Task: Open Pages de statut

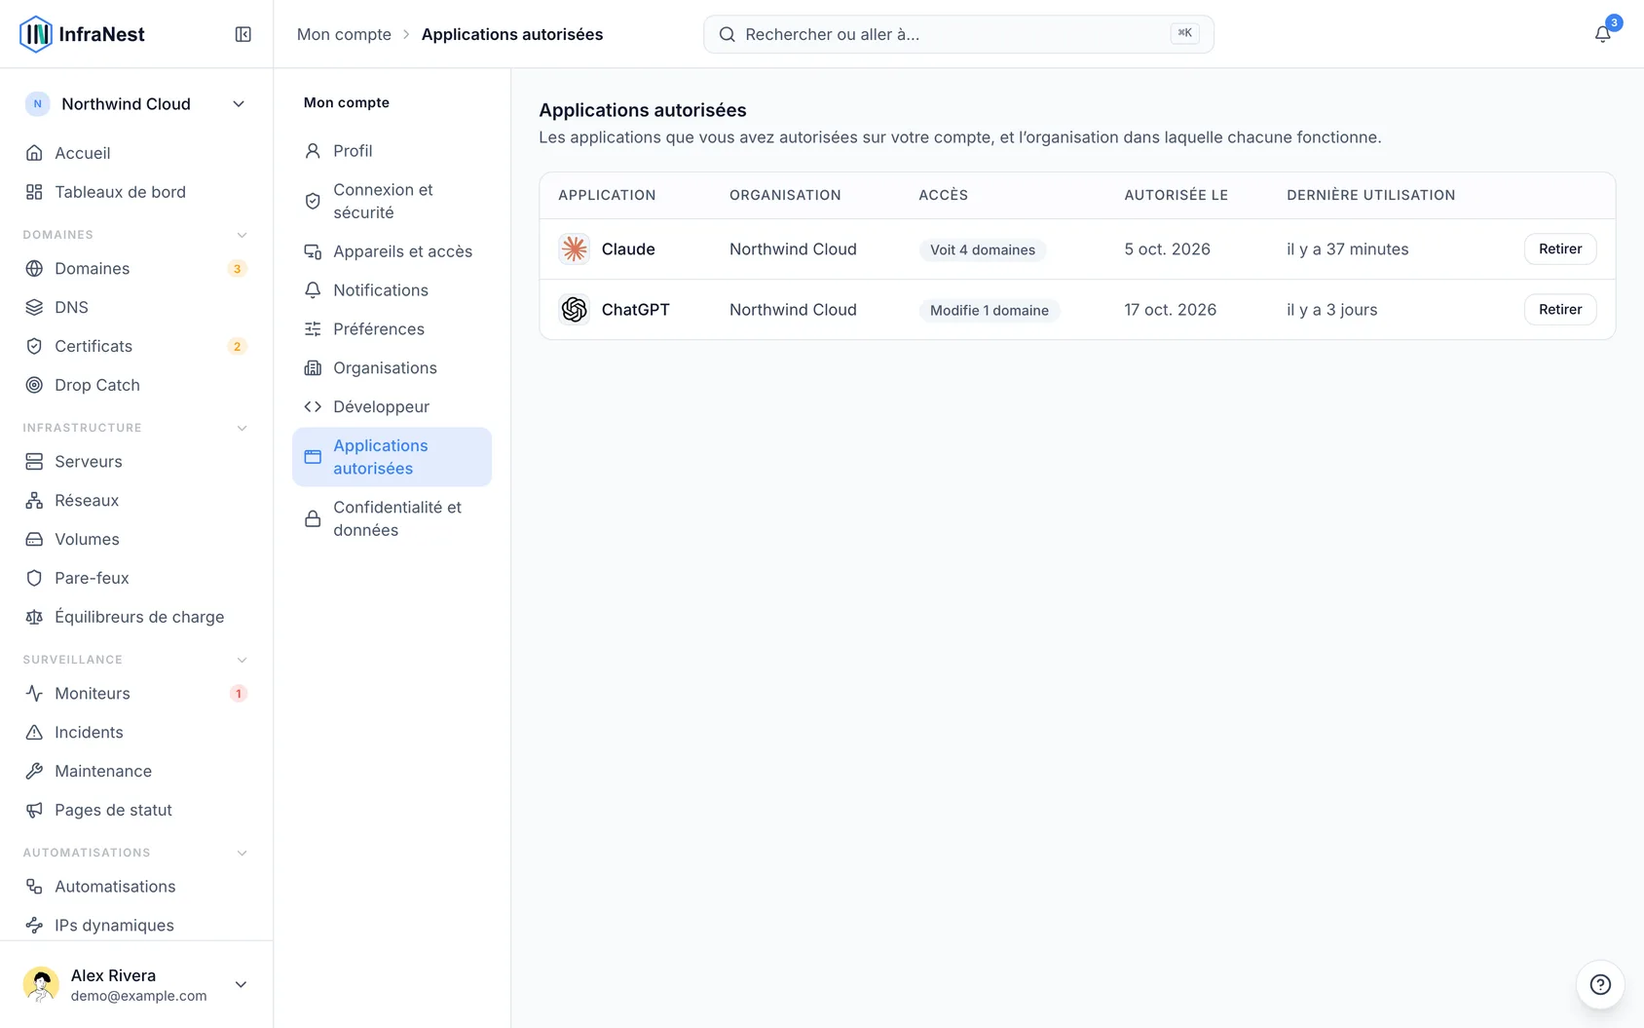Action: pyautogui.click(x=136, y=810)
